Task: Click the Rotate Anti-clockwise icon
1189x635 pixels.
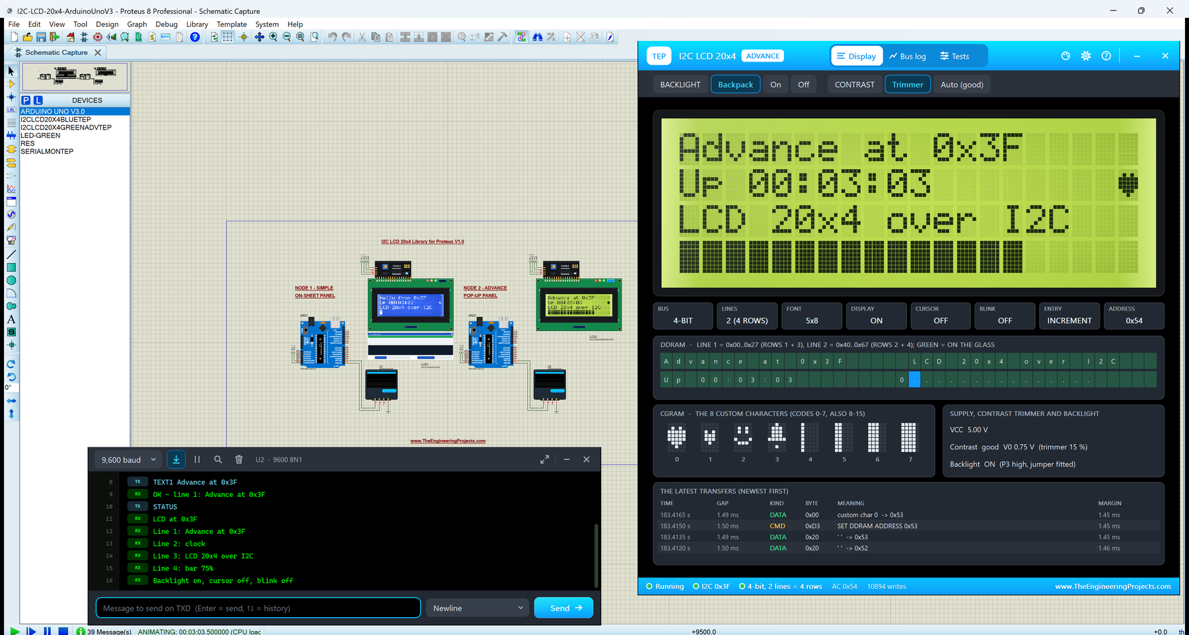Action: [11, 377]
